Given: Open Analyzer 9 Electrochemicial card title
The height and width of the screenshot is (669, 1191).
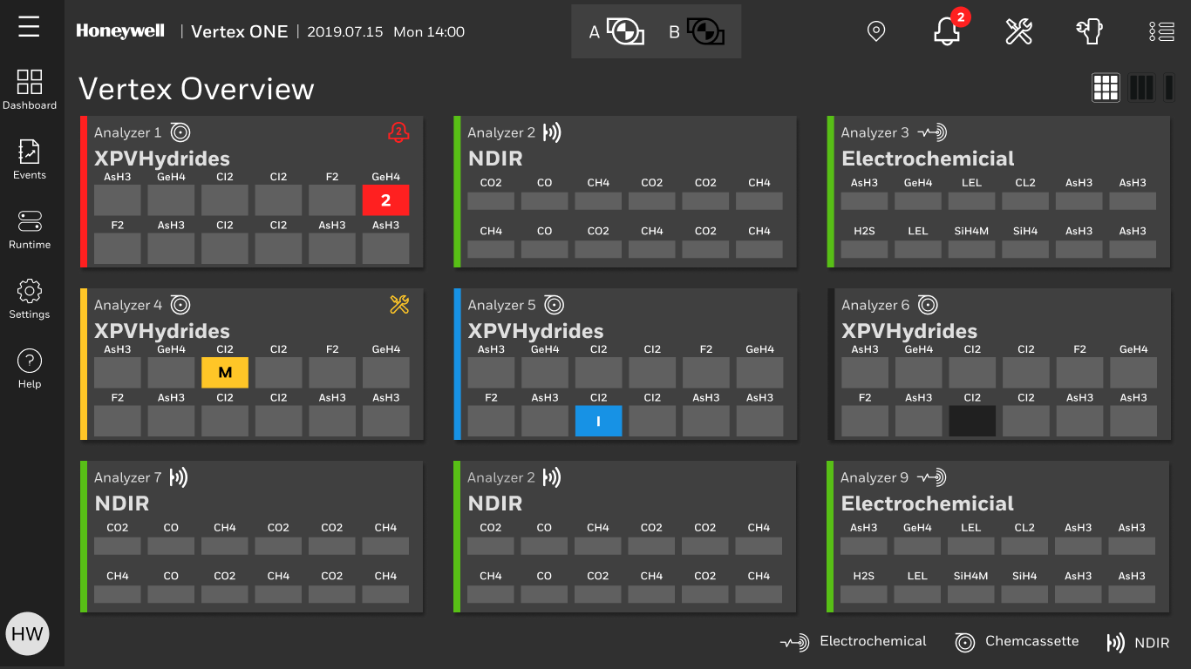Looking at the screenshot, I should tap(927, 503).
